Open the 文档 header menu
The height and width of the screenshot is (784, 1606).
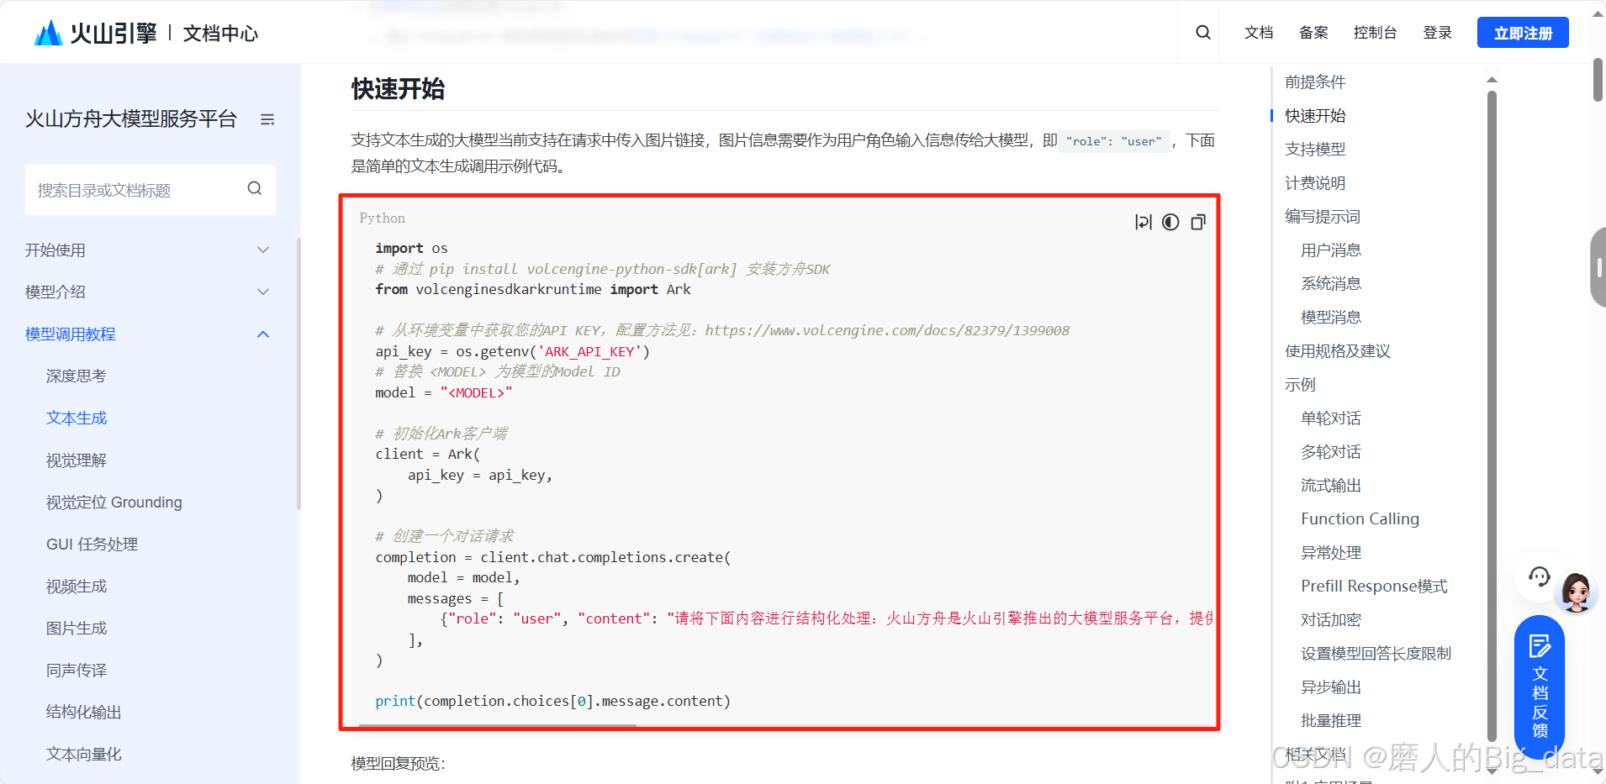(x=1259, y=33)
